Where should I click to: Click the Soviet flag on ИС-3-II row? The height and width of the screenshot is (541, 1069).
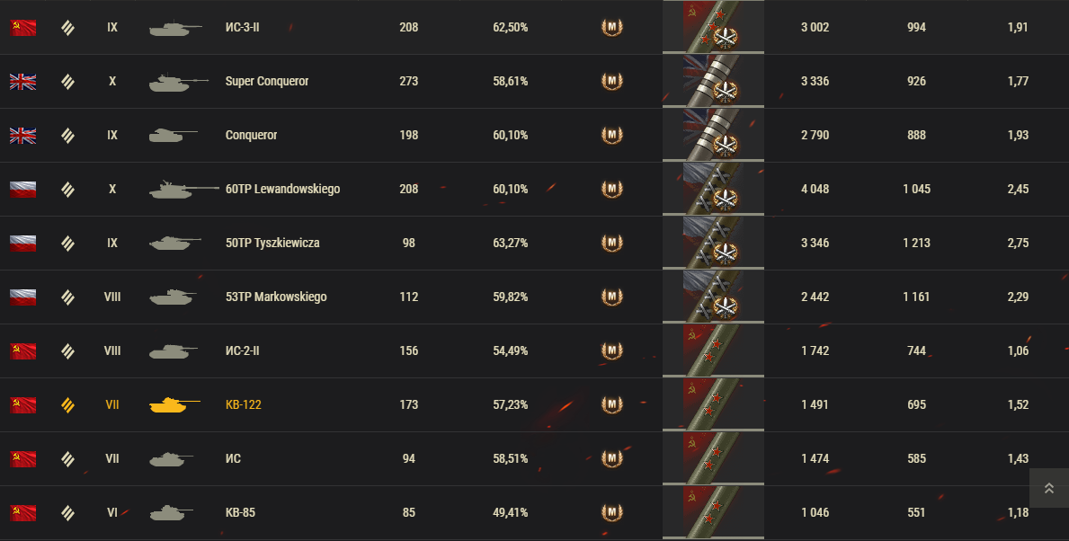(x=23, y=27)
